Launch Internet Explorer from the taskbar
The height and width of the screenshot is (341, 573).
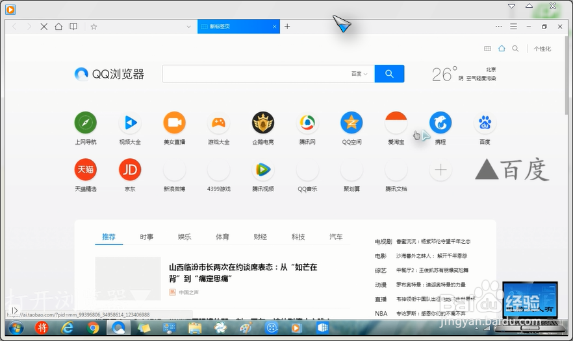68,328
